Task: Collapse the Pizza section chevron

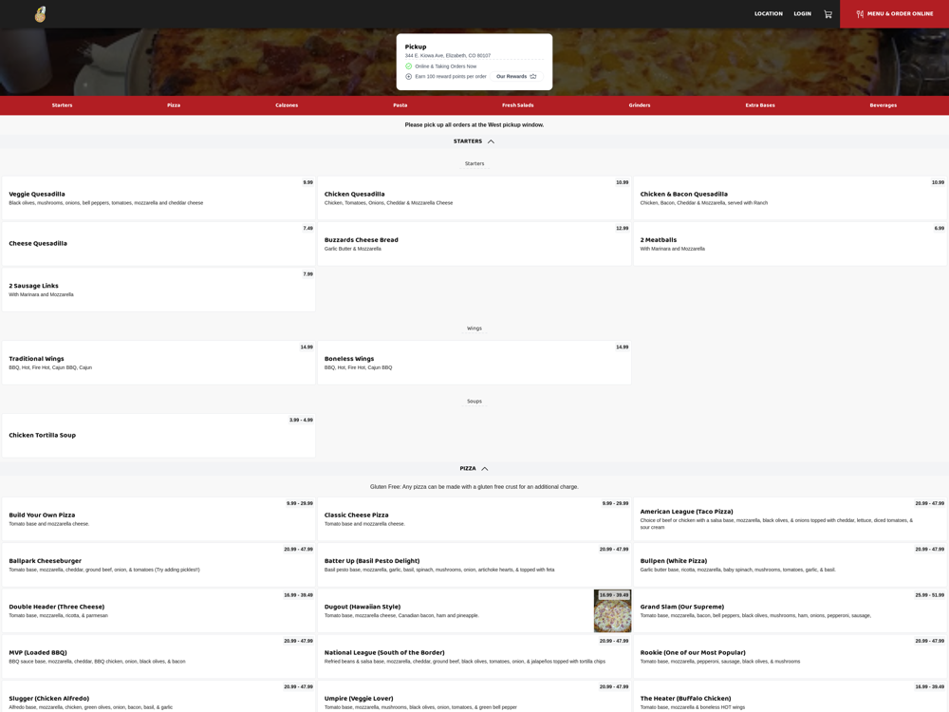Action: [485, 469]
